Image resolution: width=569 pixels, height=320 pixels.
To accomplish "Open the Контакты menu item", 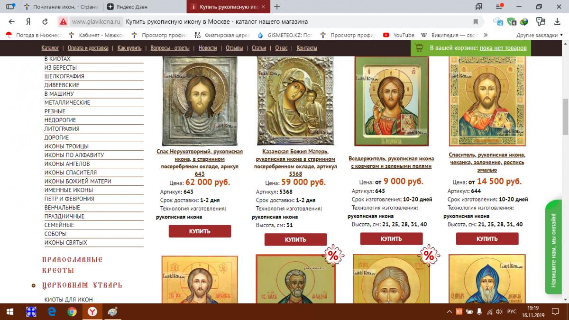I will [307, 48].
